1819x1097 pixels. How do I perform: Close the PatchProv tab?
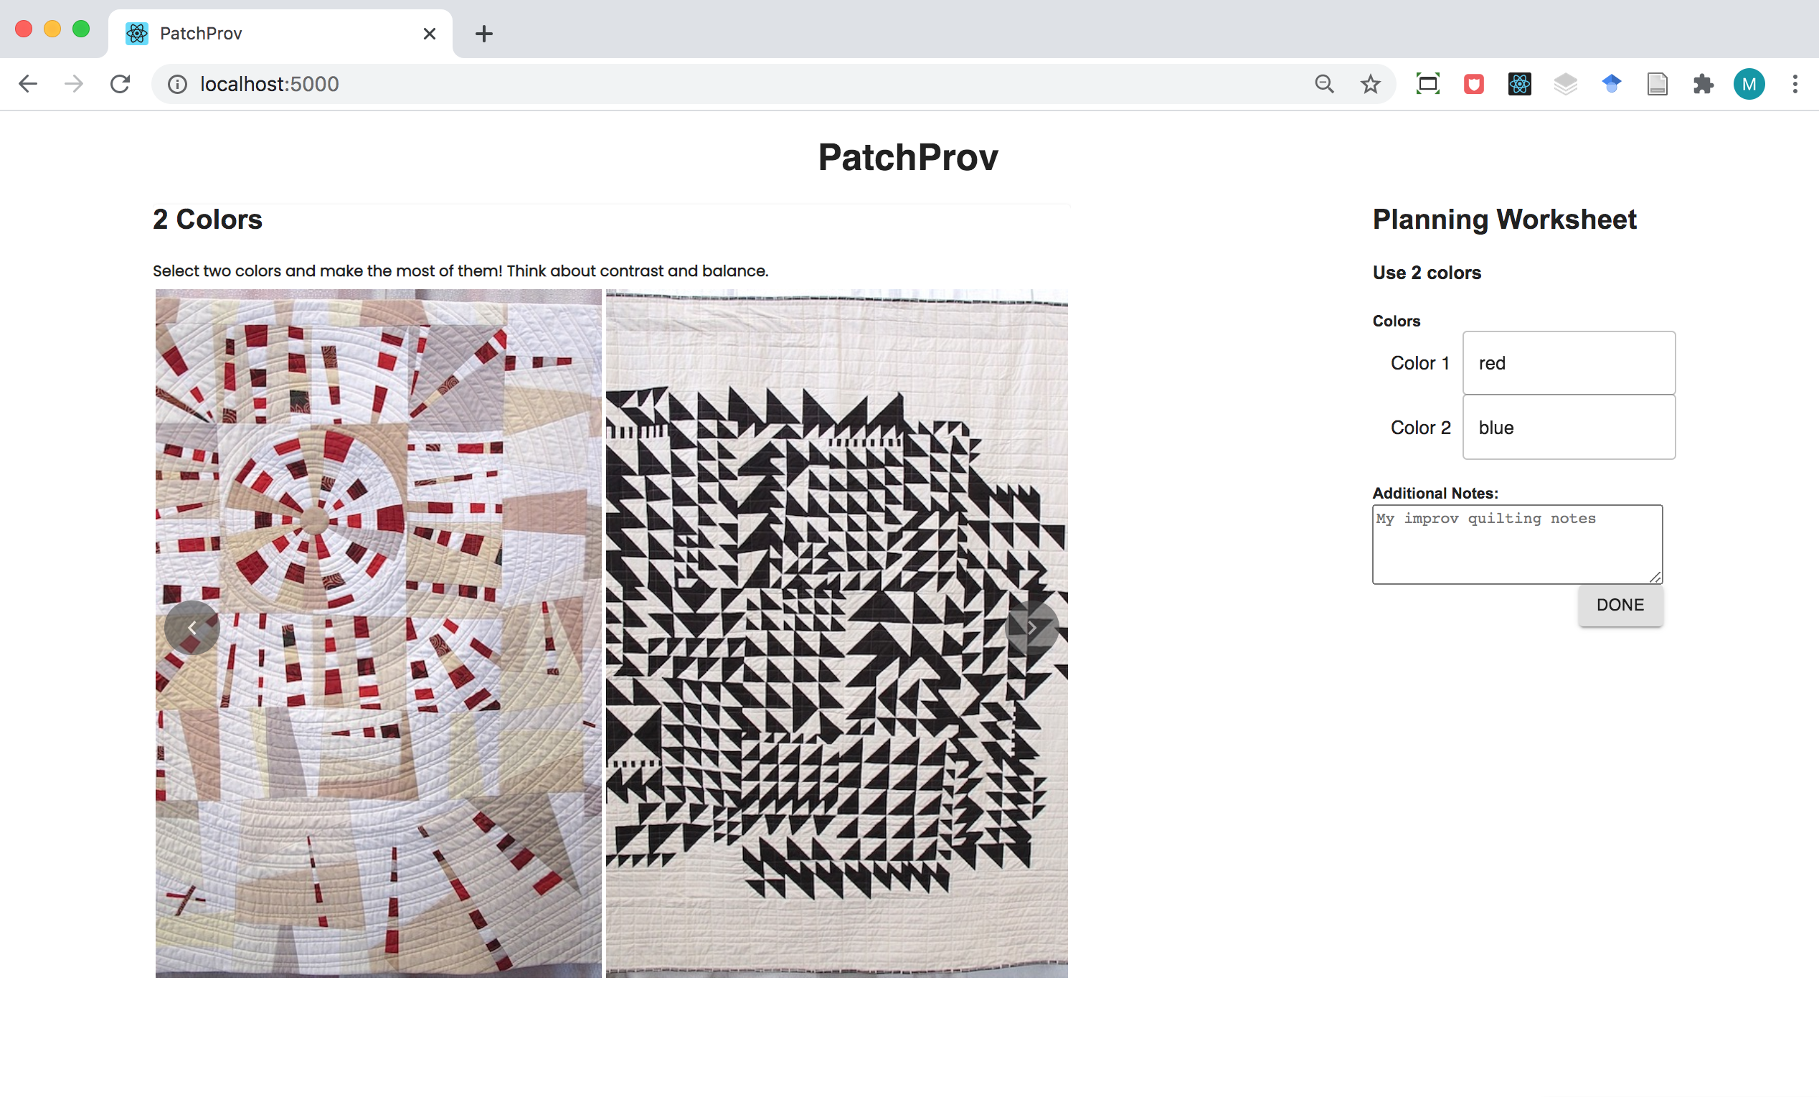tap(430, 33)
